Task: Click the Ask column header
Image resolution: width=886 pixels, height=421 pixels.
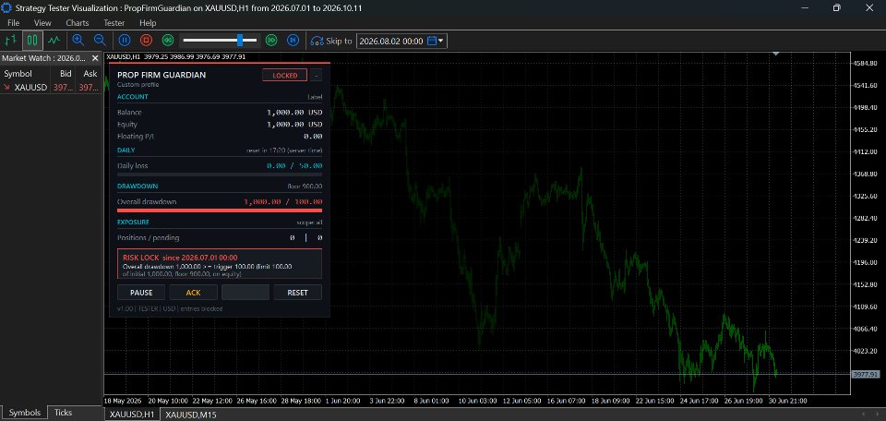Action: (90, 74)
